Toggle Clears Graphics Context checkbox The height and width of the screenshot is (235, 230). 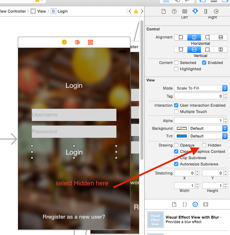[176, 151]
